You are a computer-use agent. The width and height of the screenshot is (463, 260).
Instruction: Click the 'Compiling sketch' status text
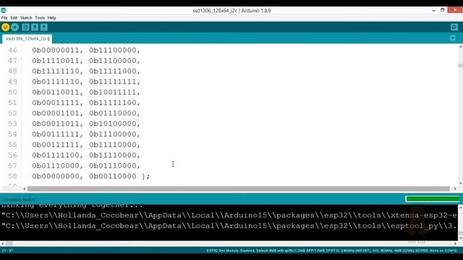tap(18, 199)
